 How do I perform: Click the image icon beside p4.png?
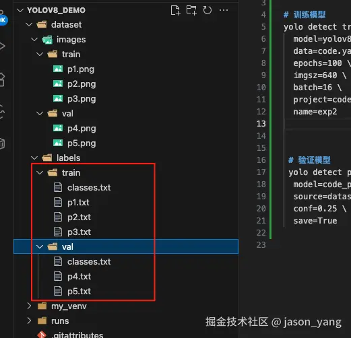pyautogui.click(x=58, y=128)
